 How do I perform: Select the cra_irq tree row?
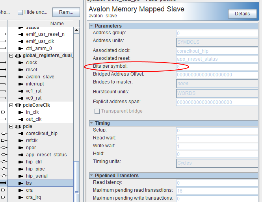coord(41,197)
